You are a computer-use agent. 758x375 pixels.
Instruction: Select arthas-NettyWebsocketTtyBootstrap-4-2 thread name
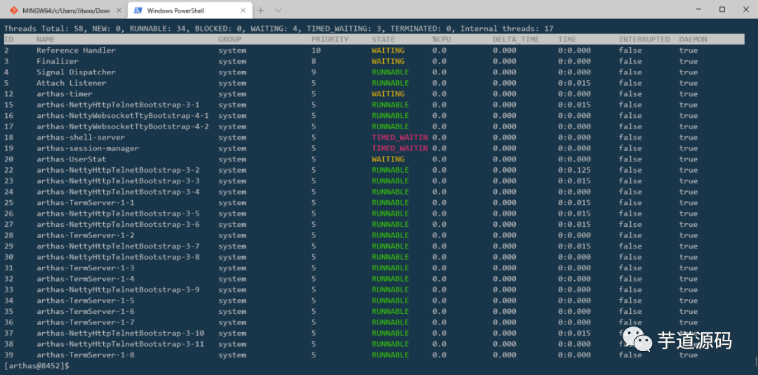[123, 126]
